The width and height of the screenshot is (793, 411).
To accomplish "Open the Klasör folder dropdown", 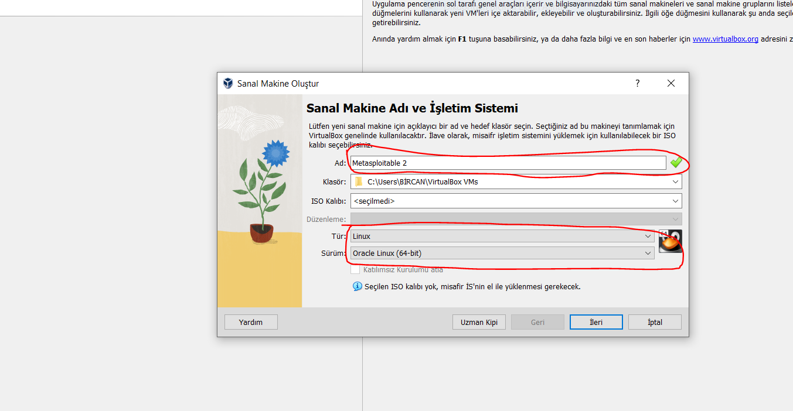I will click(x=516, y=181).
